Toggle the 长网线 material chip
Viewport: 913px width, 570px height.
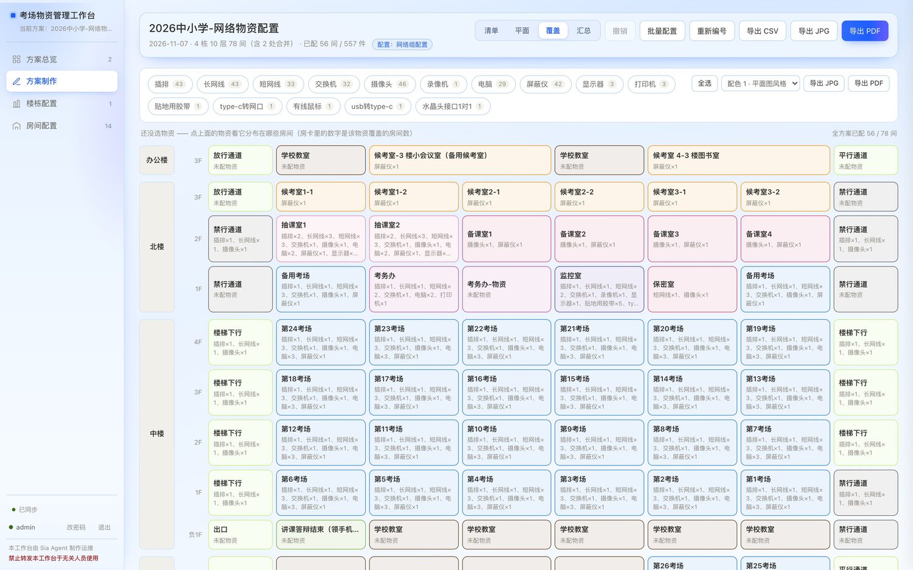[x=222, y=85]
